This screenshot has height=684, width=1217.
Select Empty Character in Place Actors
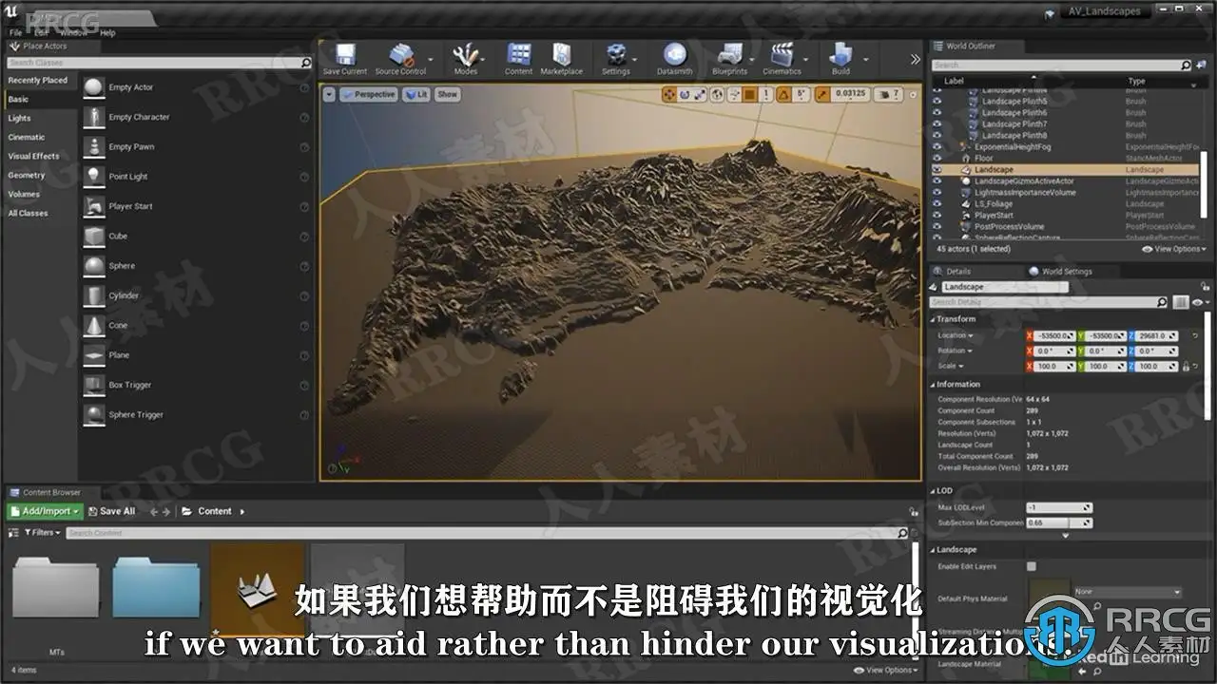[x=195, y=117]
